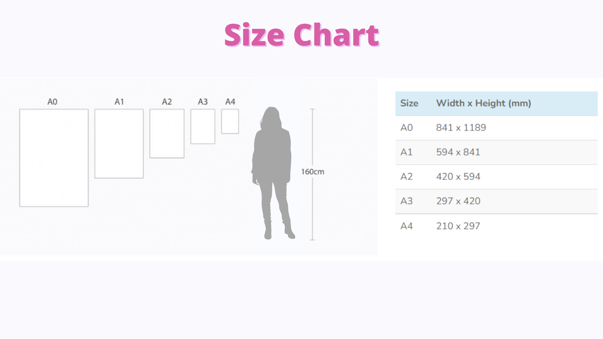Select the A4 paper rectangle
This screenshot has height=339, width=603.
(x=230, y=121)
